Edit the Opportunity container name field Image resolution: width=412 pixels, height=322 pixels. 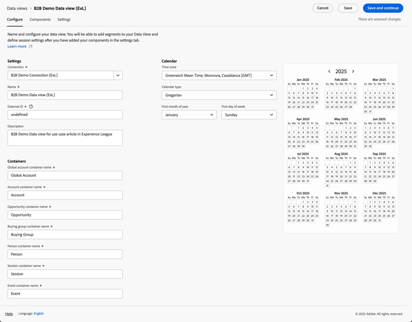[x=65, y=215]
